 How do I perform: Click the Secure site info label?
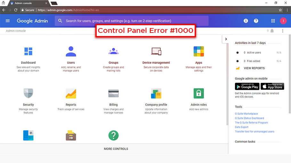pyautogui.click(x=28, y=10)
